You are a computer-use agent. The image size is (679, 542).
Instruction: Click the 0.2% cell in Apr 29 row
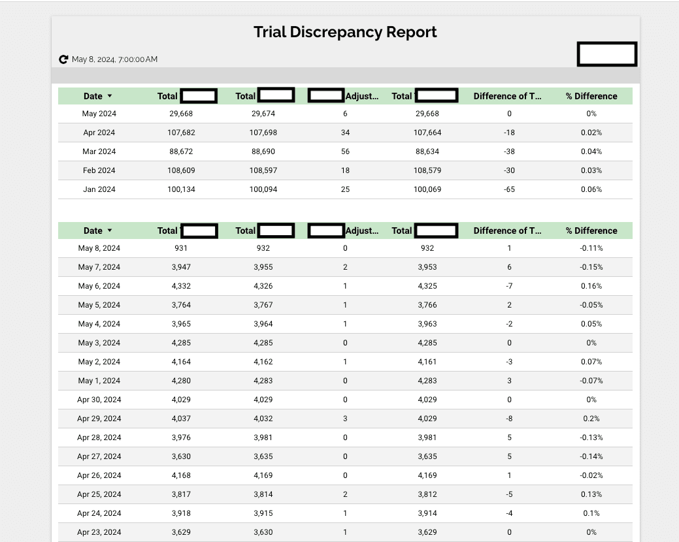591,419
